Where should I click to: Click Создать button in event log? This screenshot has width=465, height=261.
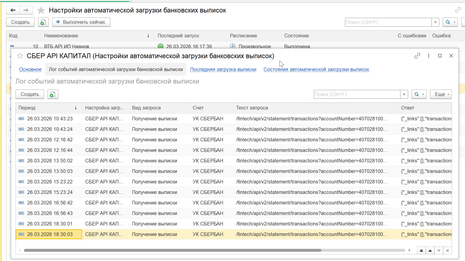tap(30, 94)
